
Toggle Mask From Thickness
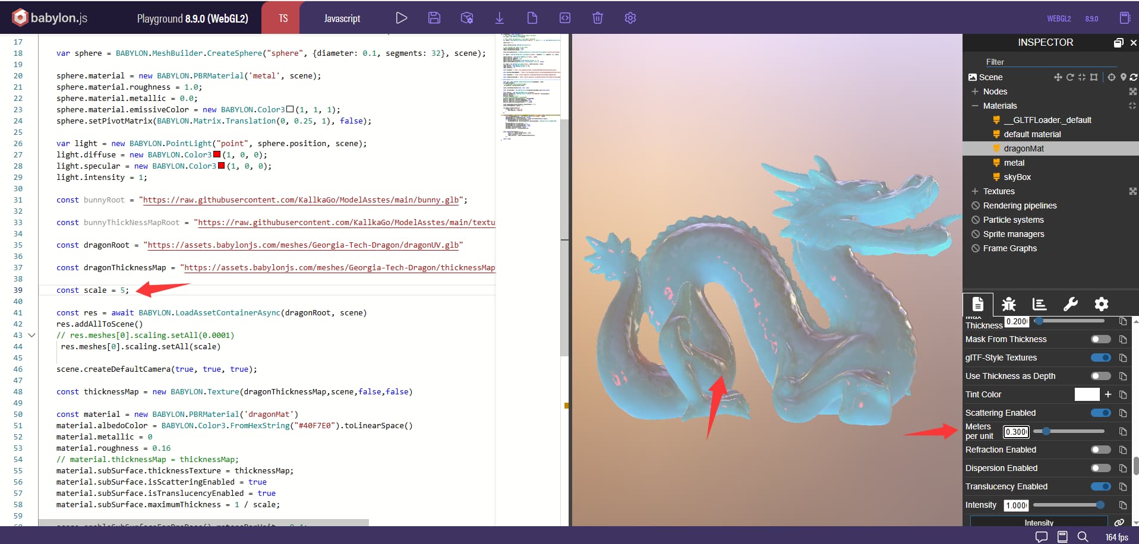click(x=1101, y=339)
